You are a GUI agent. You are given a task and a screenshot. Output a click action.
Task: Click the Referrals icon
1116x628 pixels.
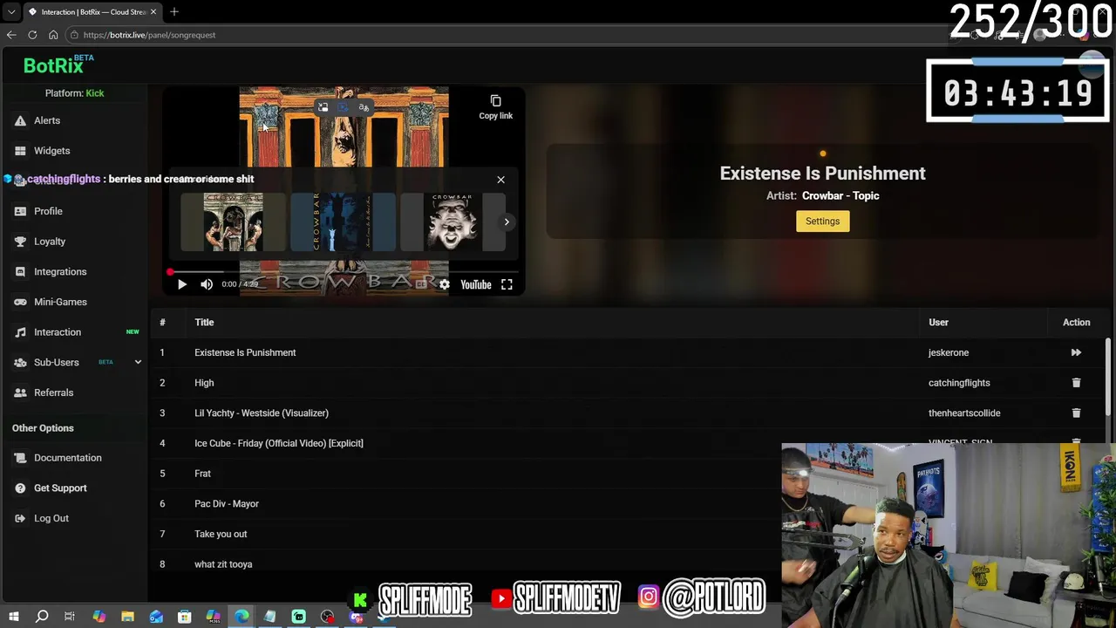(x=20, y=392)
